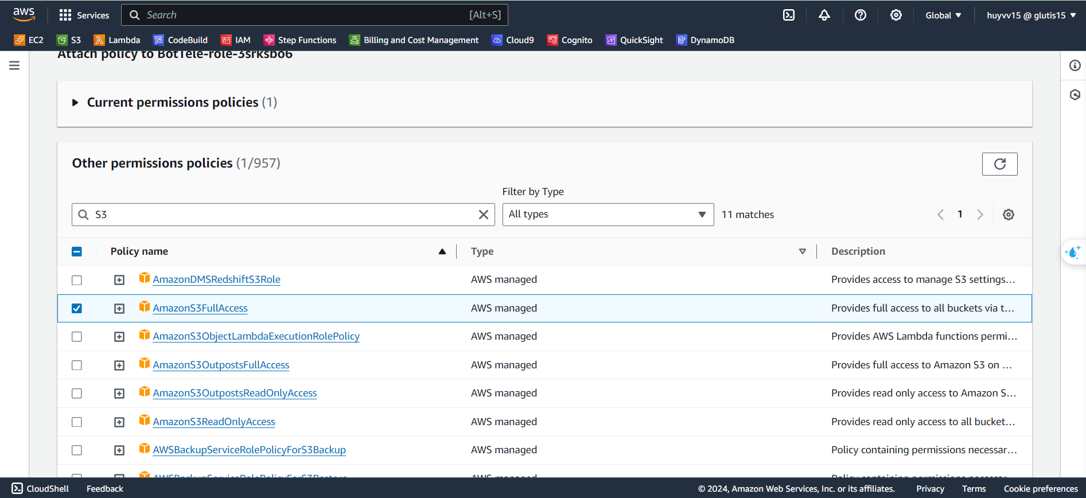Open the help question mark menu
The width and height of the screenshot is (1086, 498).
coord(861,15)
